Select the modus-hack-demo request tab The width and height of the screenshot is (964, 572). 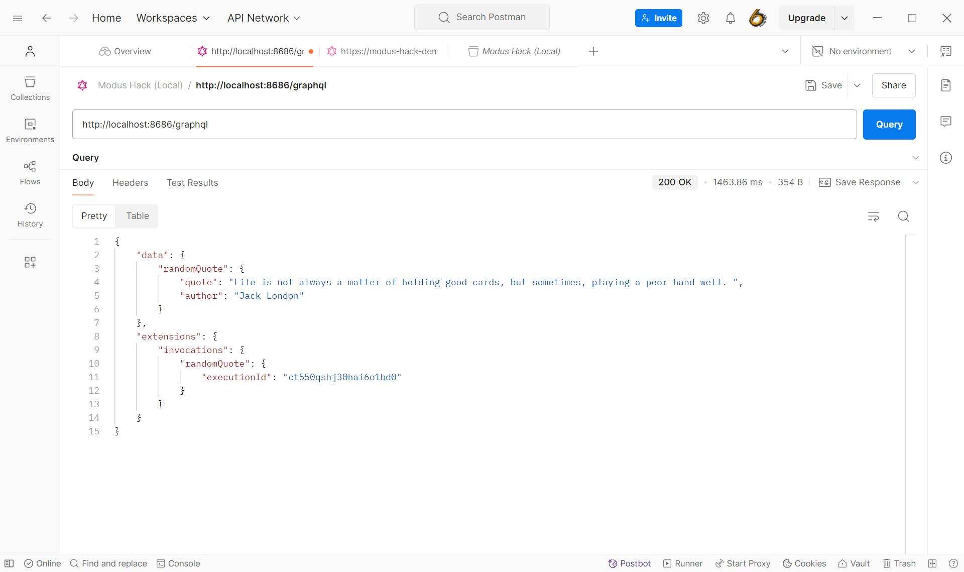coord(383,51)
